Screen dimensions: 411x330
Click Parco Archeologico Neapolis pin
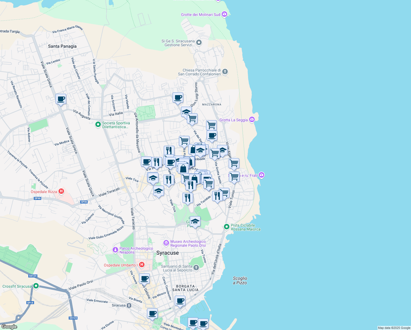[x=115, y=250]
